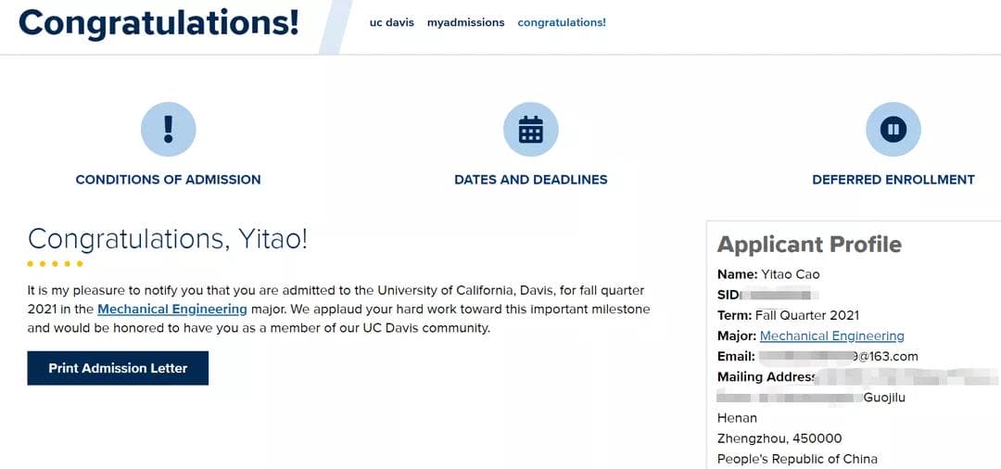Click the exclamation mark Conditions of Admission icon
1001x469 pixels.
[168, 130]
